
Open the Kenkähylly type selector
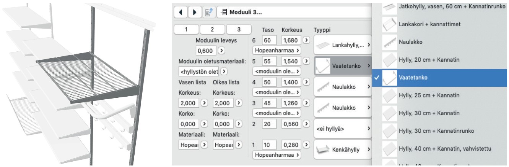pyautogui.click(x=343, y=150)
